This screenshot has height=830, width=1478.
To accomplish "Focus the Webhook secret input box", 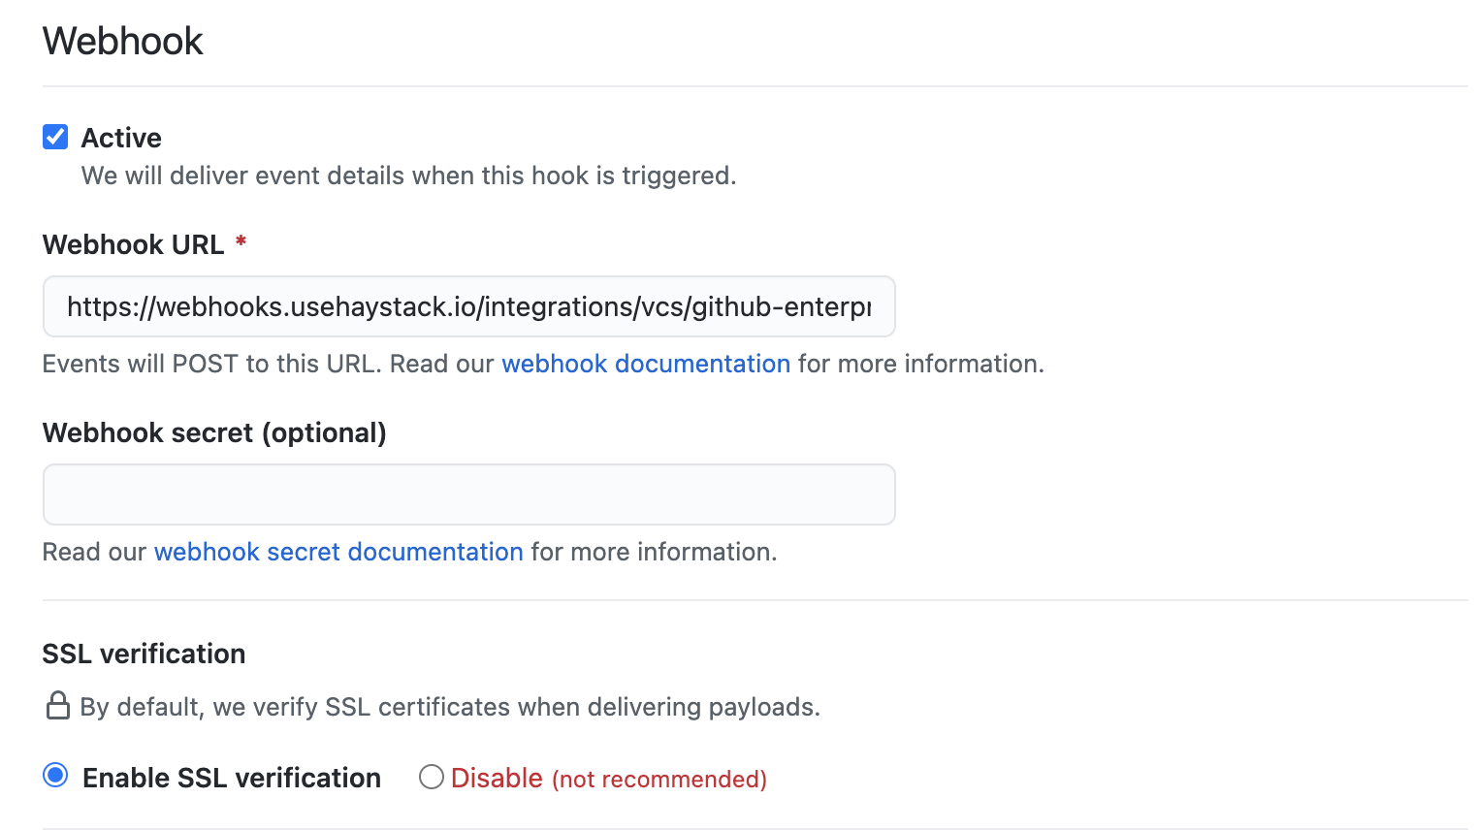I will [x=468, y=495].
